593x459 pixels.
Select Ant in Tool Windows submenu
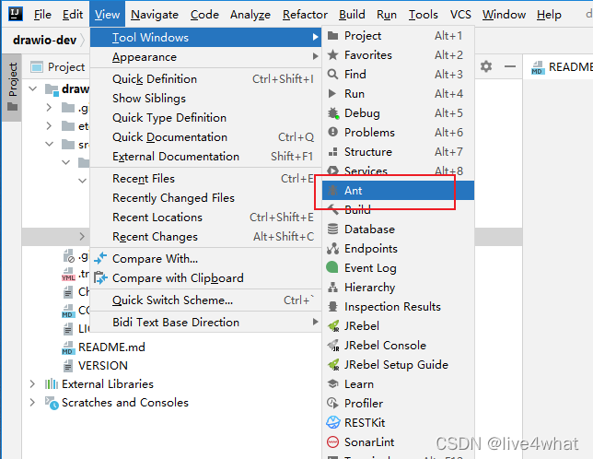click(398, 191)
